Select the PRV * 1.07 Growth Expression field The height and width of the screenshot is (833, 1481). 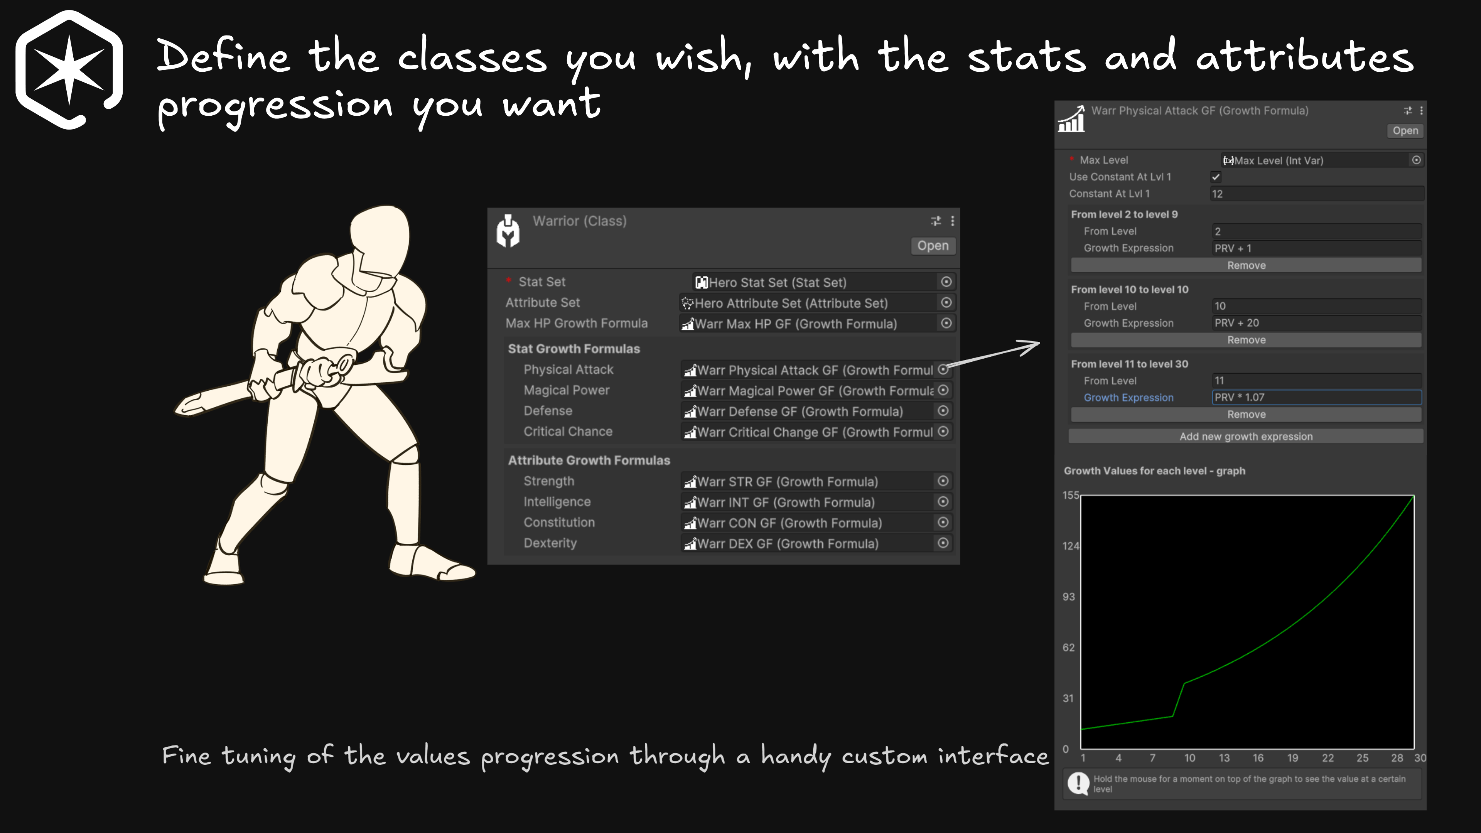pyautogui.click(x=1316, y=397)
